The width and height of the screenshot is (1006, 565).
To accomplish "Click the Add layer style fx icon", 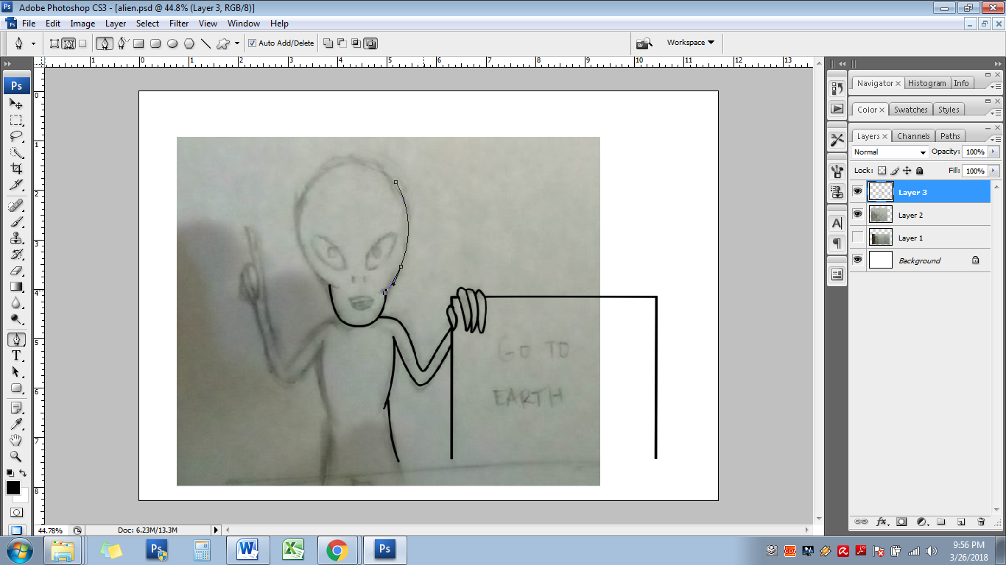I will pyautogui.click(x=882, y=522).
